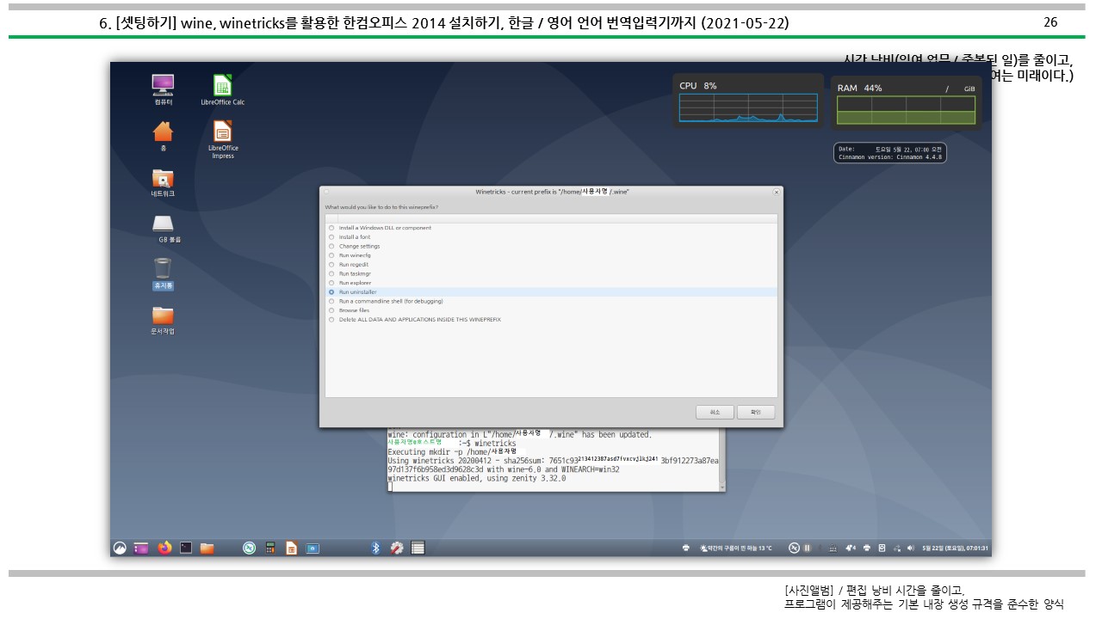Click the 취소 (Cancel) button in Winetricks
Image resolution: width=1102 pixels, height=619 pixels.
point(715,412)
